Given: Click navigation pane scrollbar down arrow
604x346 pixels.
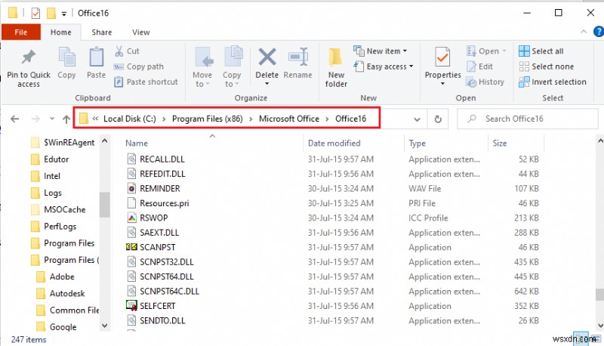Looking at the screenshot, I should pyautogui.click(x=105, y=326).
